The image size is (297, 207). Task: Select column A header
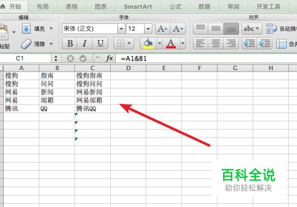coord(21,68)
